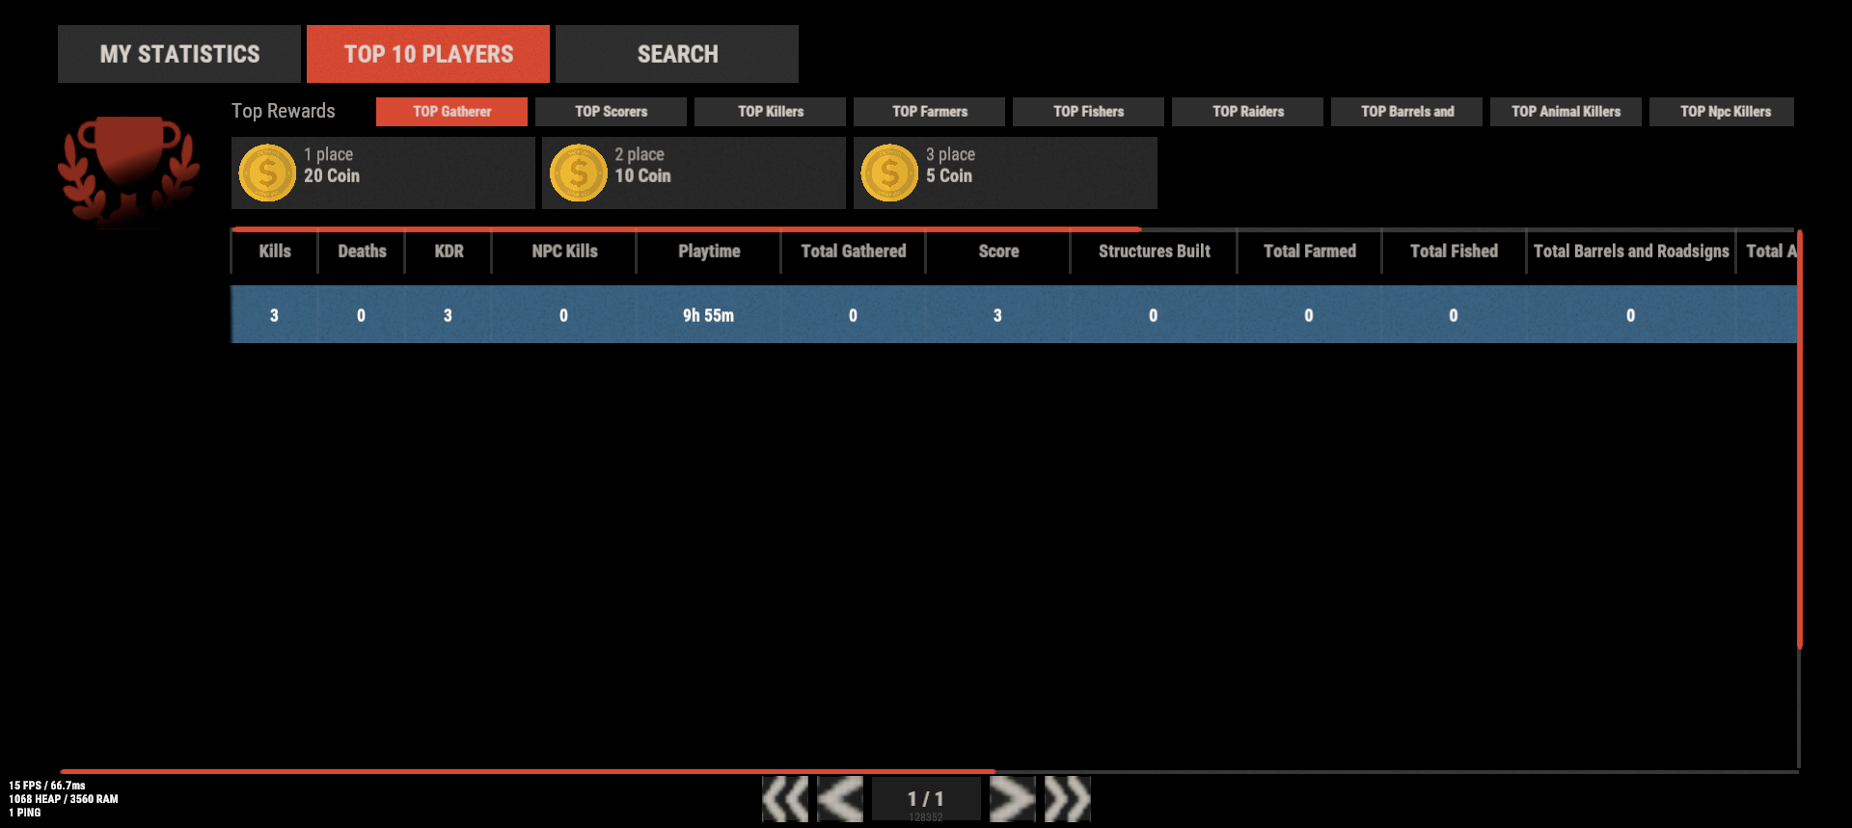Select the TOP Scorers category
Screen dimensions: 1852x828
click(611, 112)
